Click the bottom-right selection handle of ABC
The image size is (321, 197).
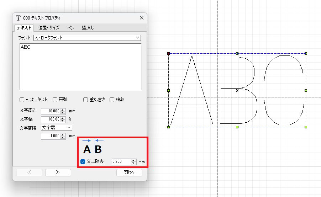click(306, 127)
